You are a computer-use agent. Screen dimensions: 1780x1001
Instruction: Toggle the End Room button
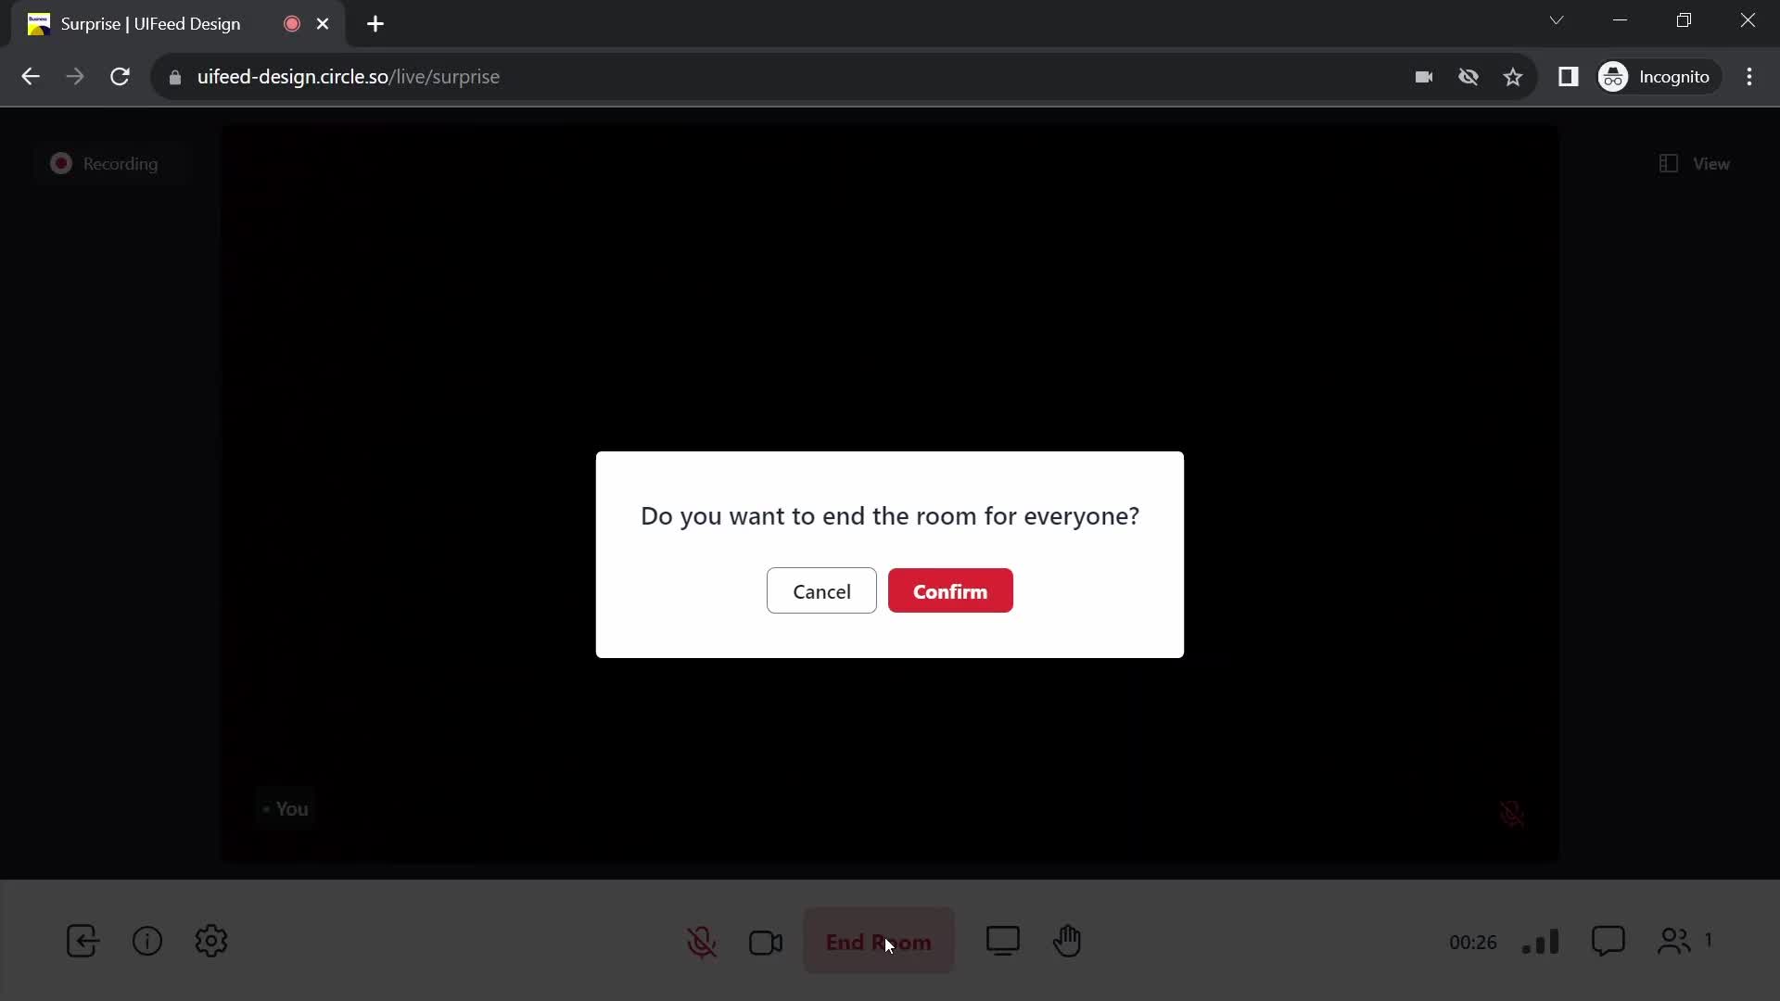(878, 941)
